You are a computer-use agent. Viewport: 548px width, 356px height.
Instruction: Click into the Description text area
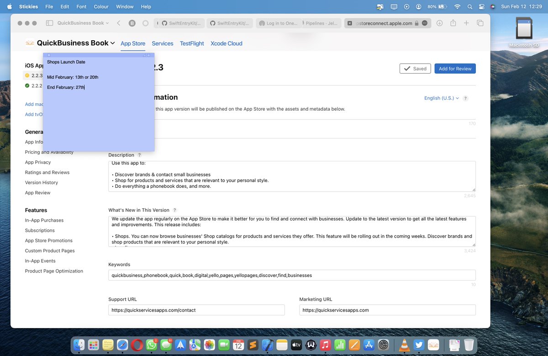[292, 176]
